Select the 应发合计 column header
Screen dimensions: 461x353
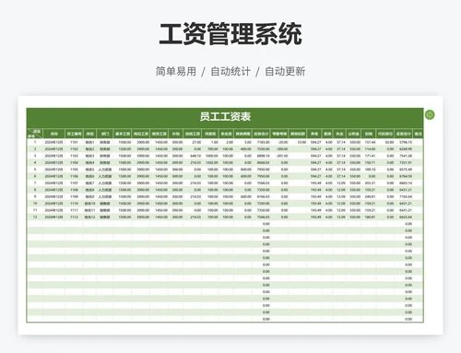click(x=261, y=134)
